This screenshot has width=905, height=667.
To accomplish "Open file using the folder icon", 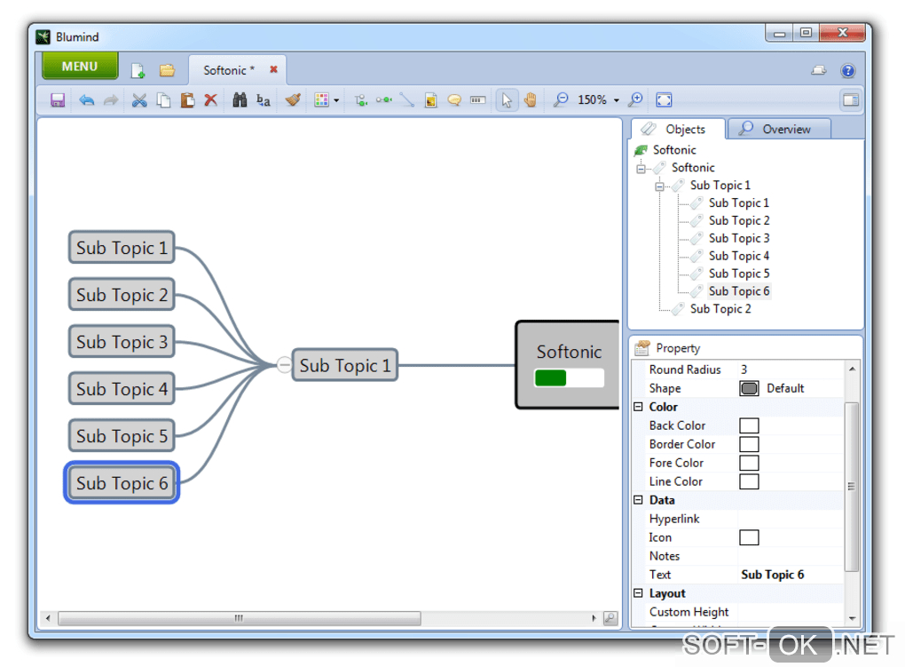I will click(168, 70).
